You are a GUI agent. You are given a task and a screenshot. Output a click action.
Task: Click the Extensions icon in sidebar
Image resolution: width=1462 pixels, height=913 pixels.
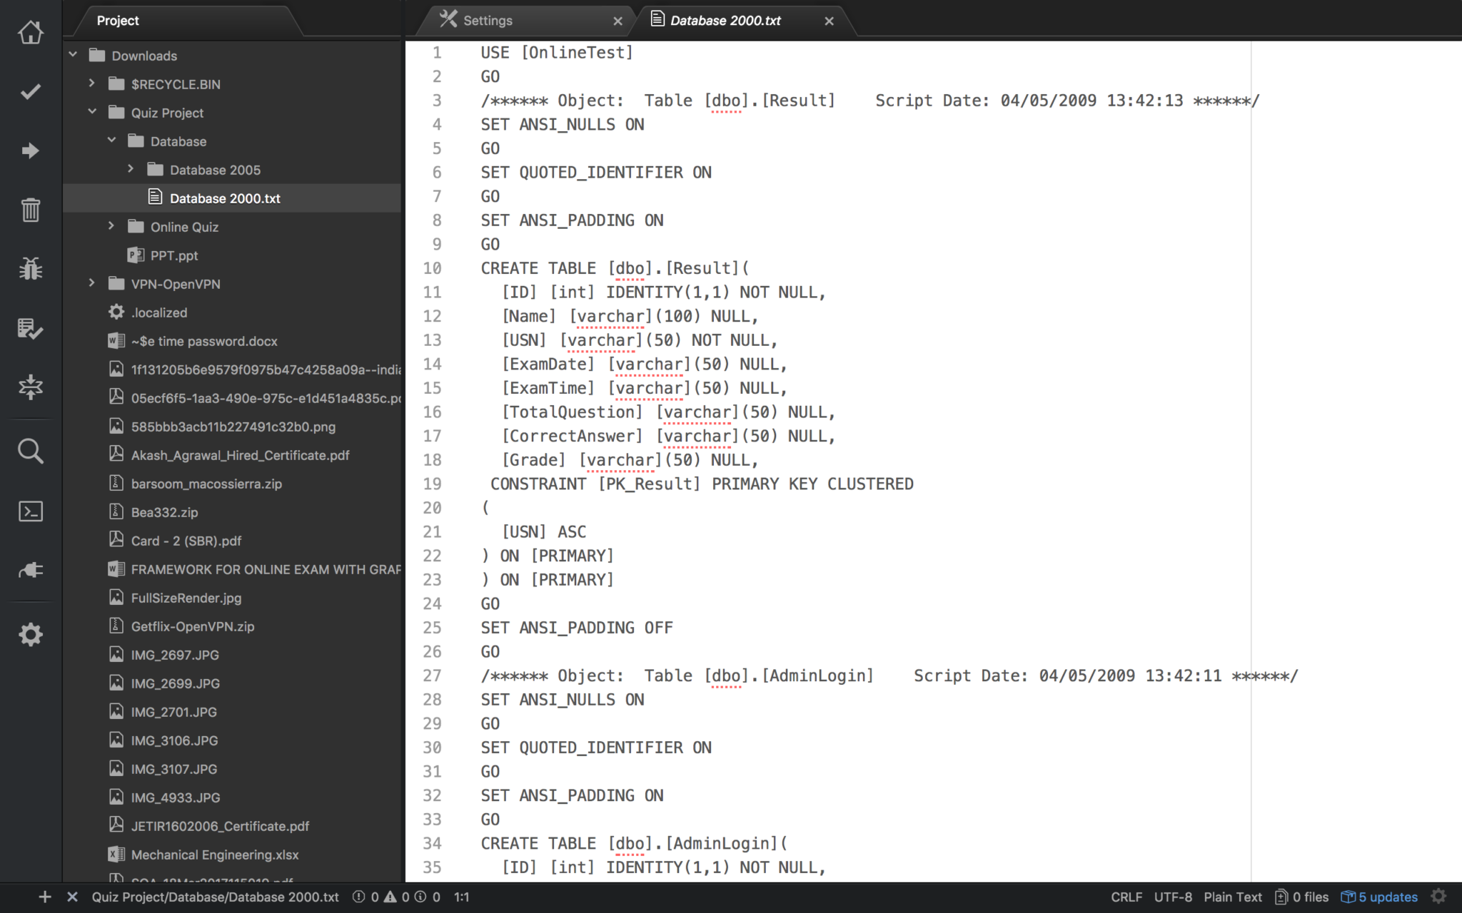point(31,570)
